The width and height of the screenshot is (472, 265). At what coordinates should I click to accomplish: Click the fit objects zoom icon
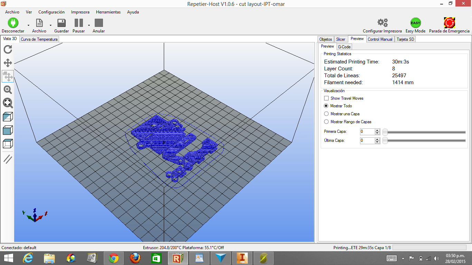pos(8,103)
